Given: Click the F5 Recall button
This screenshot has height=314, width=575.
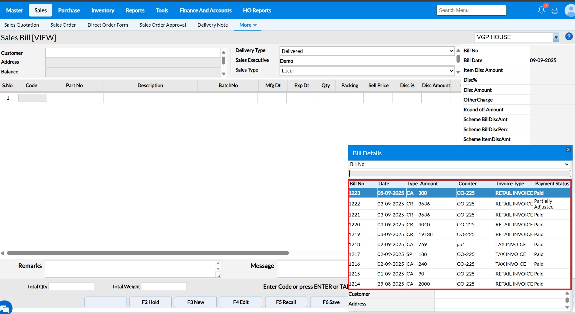Looking at the screenshot, I should [x=286, y=302].
